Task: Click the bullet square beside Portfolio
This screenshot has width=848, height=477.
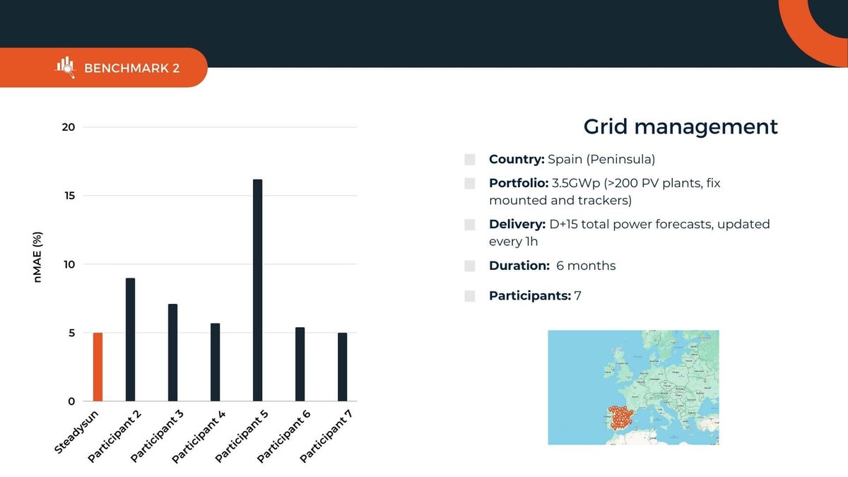Action: [470, 184]
